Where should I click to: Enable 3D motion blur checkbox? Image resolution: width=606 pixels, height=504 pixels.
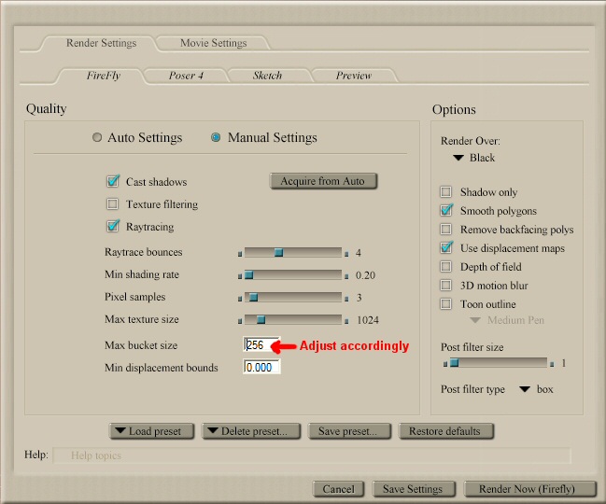pos(446,285)
